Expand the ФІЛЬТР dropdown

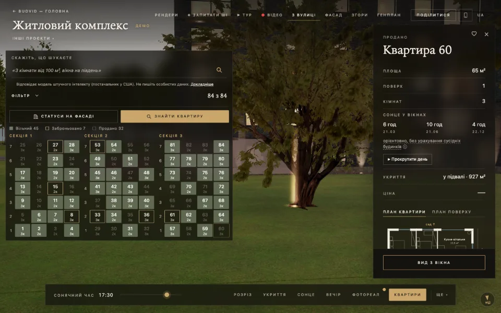[25, 95]
